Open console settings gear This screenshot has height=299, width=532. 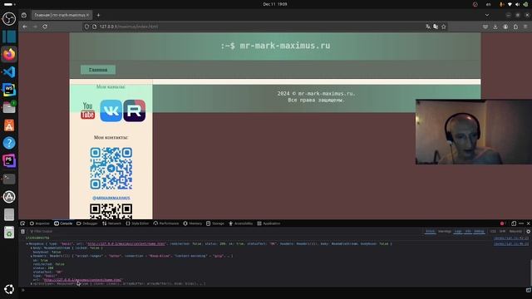coord(529,232)
